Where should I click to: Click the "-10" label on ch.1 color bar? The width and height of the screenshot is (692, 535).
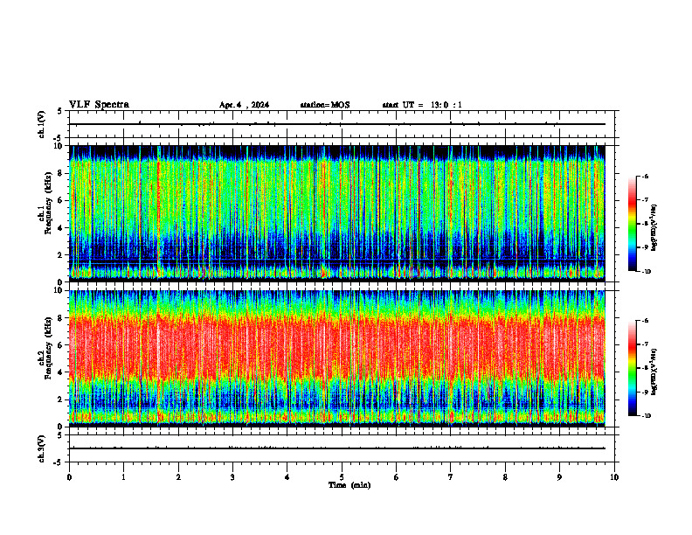pyautogui.click(x=646, y=272)
